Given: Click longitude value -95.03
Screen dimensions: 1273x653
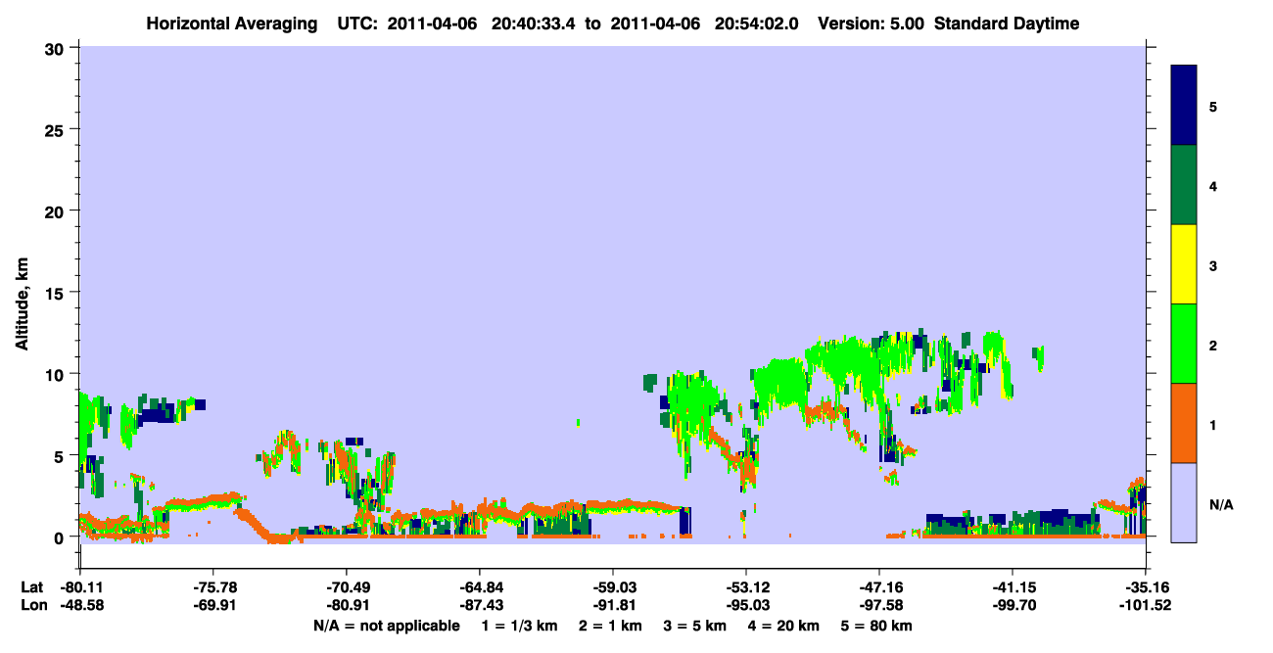Looking at the screenshot, I should coord(746,605).
